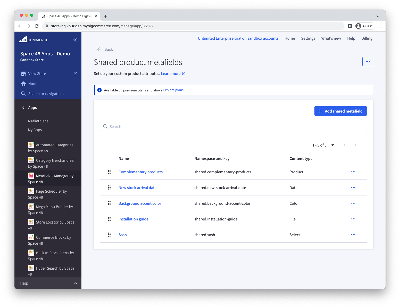Open the browser tab search dropdown

378,16
